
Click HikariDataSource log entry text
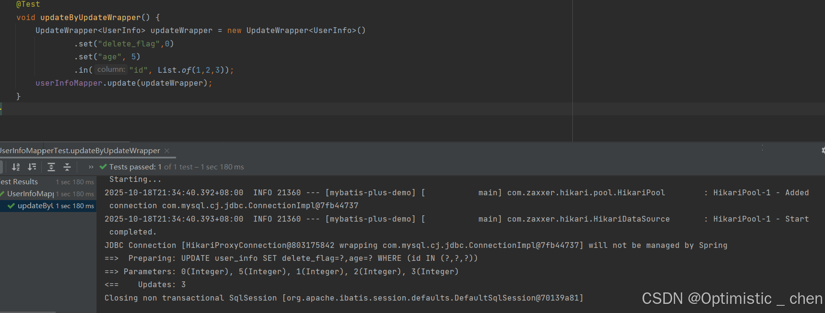589,219
